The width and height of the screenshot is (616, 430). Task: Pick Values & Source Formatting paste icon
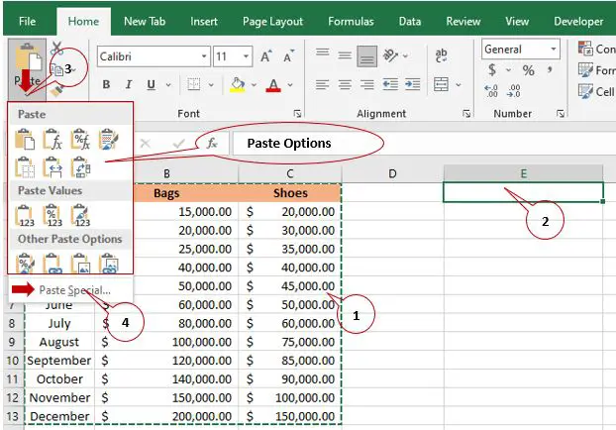[x=80, y=216]
